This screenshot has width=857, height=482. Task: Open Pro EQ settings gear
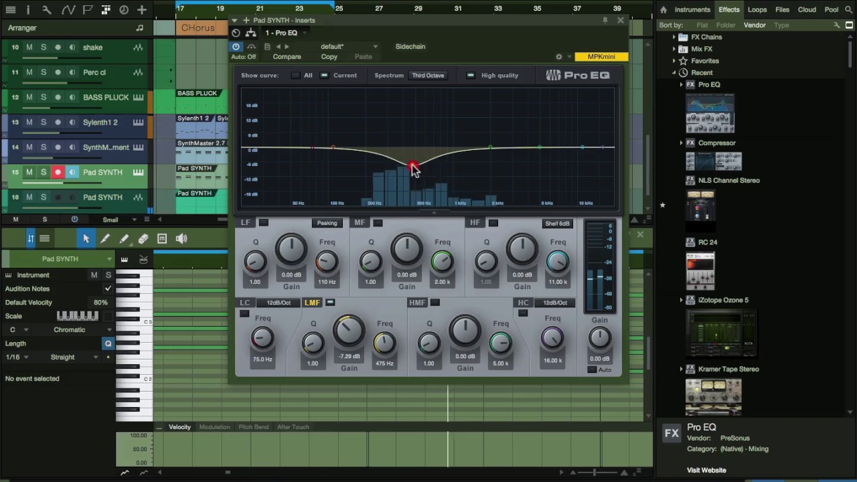pyautogui.click(x=559, y=57)
